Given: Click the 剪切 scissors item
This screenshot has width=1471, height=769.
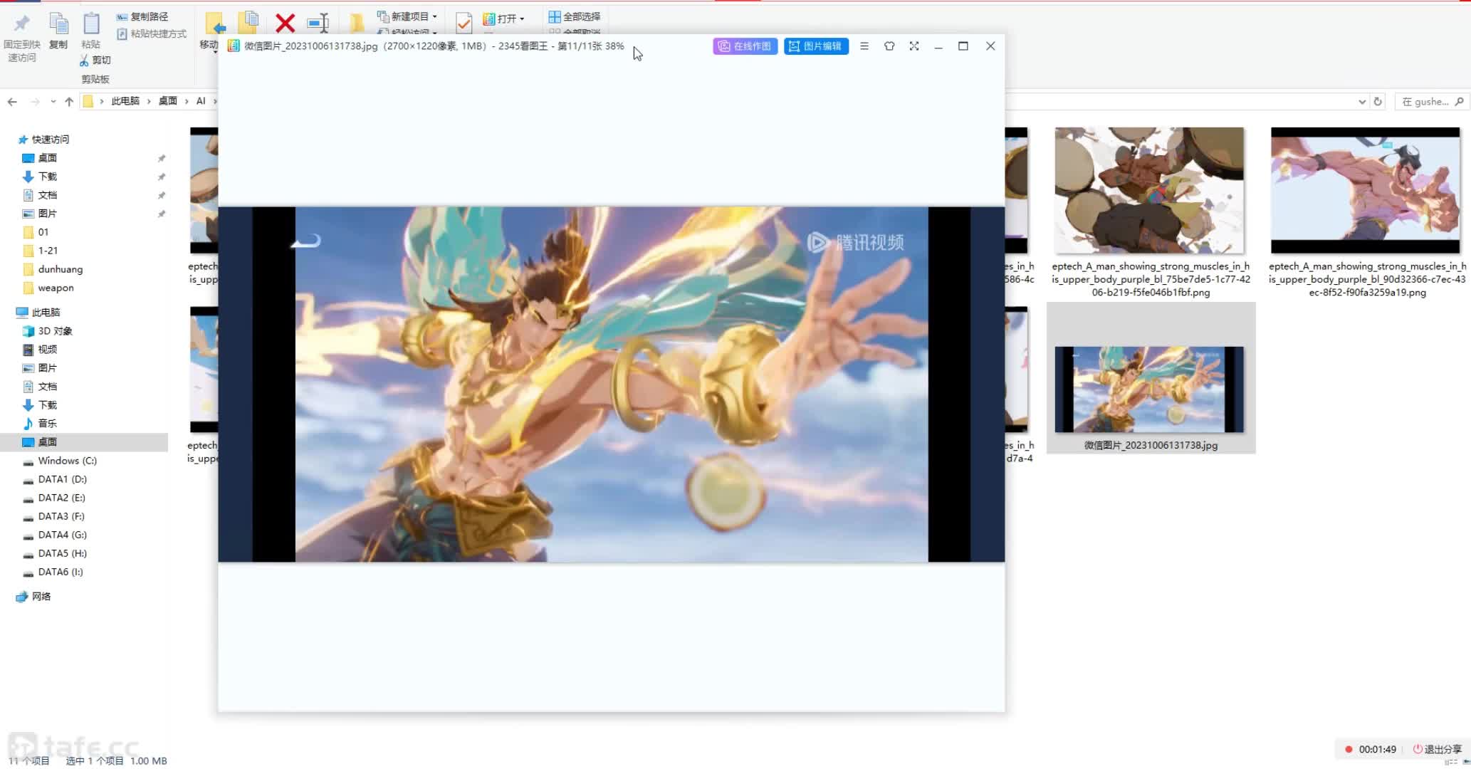Looking at the screenshot, I should click(x=95, y=60).
